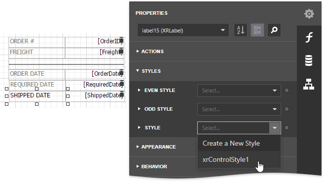Close the Style dropdown via its arrow
The height and width of the screenshot is (182, 324).
pyautogui.click(x=275, y=128)
